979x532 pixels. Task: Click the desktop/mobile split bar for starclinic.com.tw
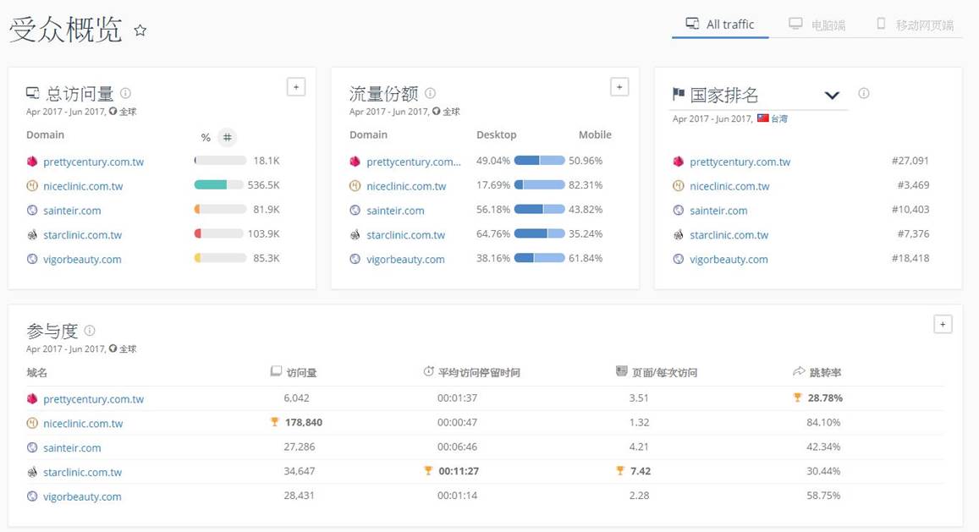pos(538,234)
